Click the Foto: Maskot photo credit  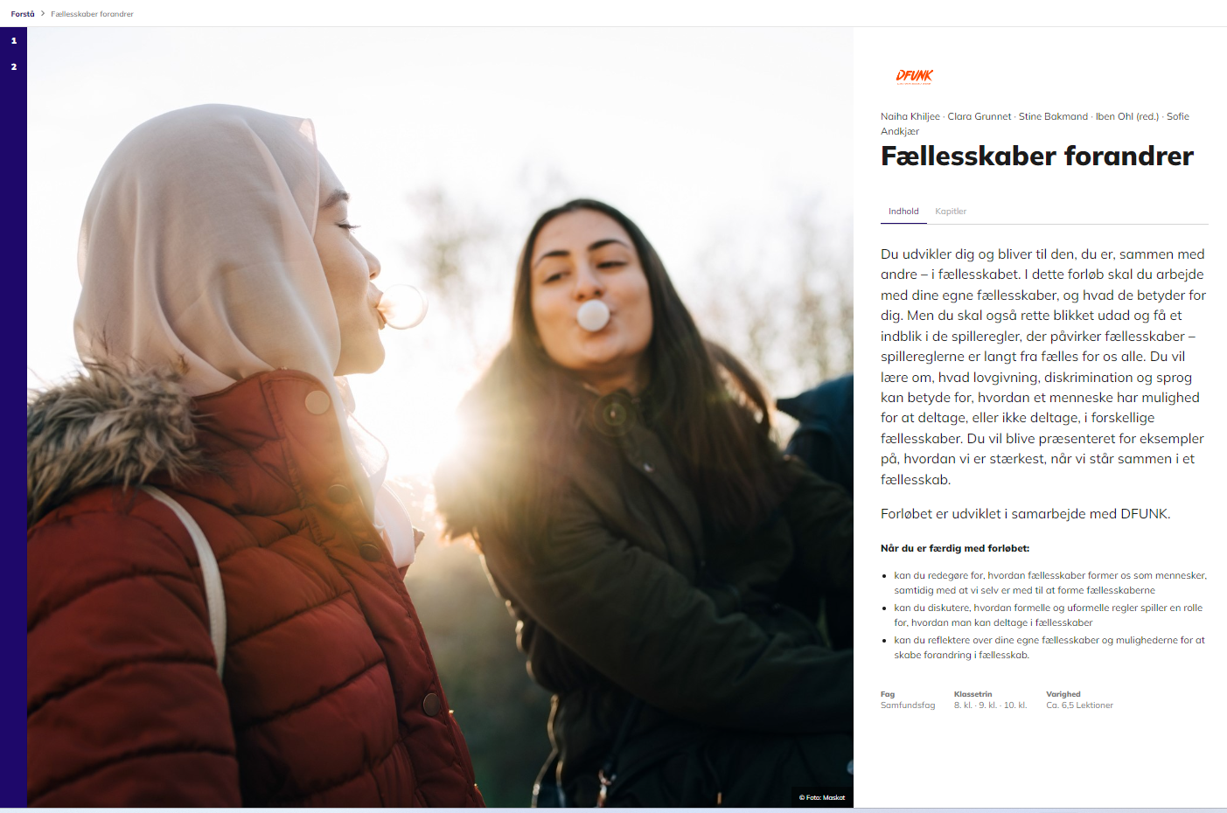tap(822, 797)
